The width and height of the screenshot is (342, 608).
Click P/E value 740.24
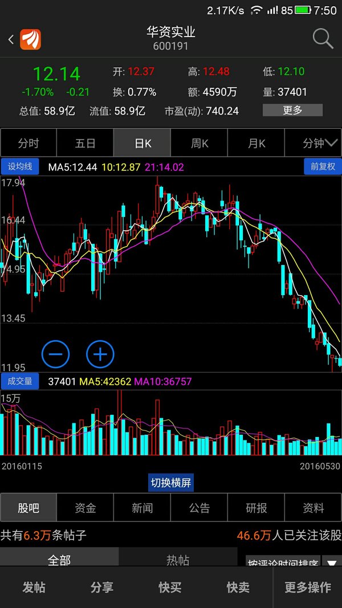tap(222, 112)
